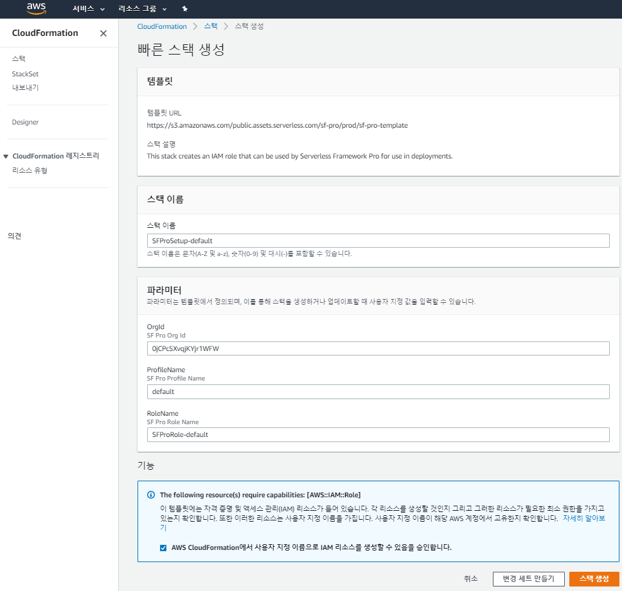Click the 취소 button

[x=471, y=579]
